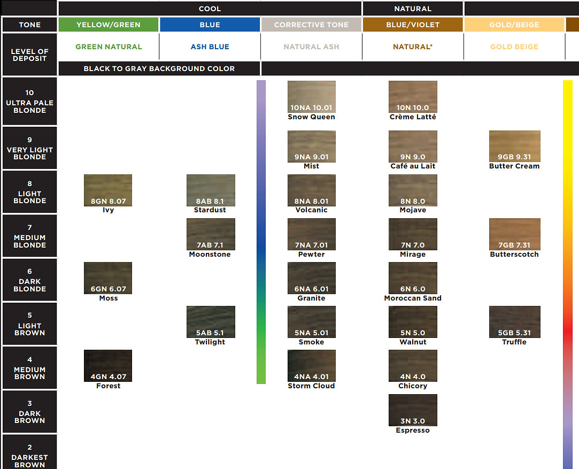Screen dimensions: 579x469
Task: Select the 8GN Ivy color swatch
Action: (108, 190)
